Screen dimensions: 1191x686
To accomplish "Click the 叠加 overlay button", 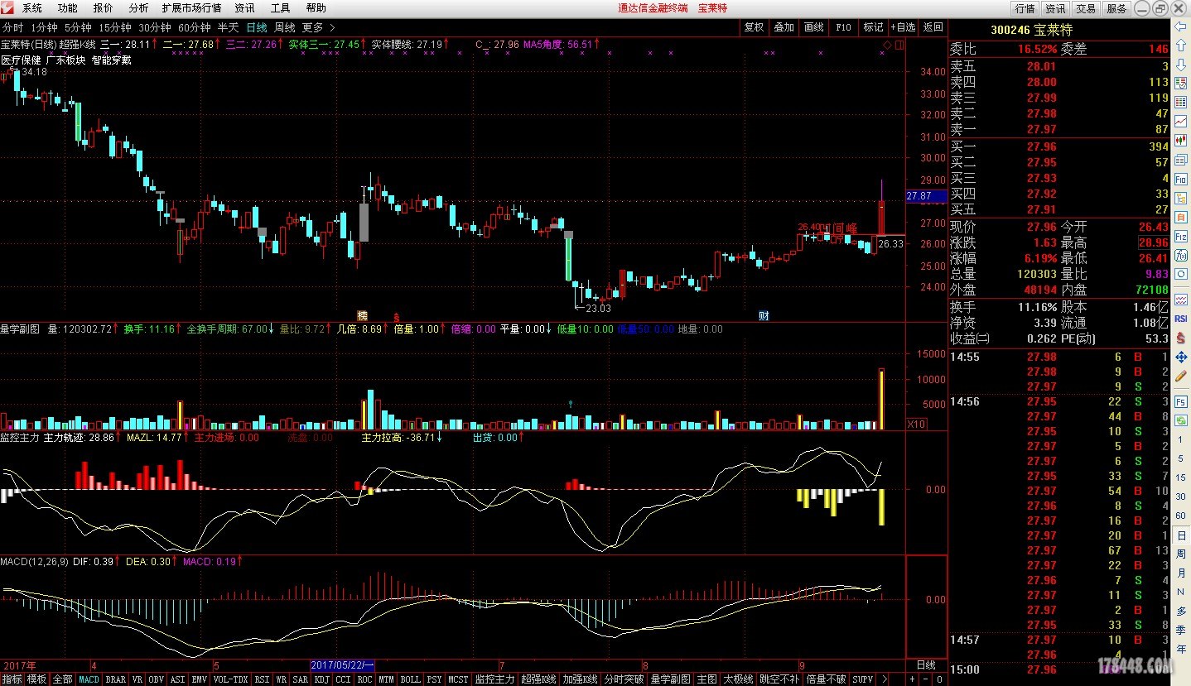I will point(784,27).
